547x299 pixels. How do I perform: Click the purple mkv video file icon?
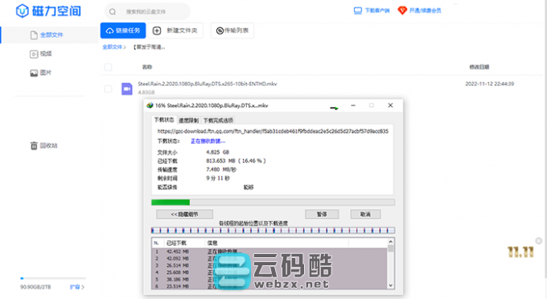pyautogui.click(x=126, y=89)
